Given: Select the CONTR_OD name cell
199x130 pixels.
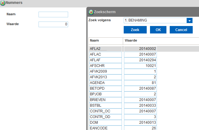Looking at the screenshot, I should pos(105,117).
